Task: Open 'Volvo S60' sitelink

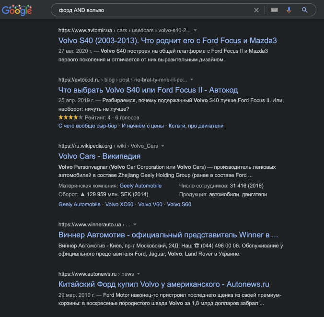Action: (x=179, y=204)
